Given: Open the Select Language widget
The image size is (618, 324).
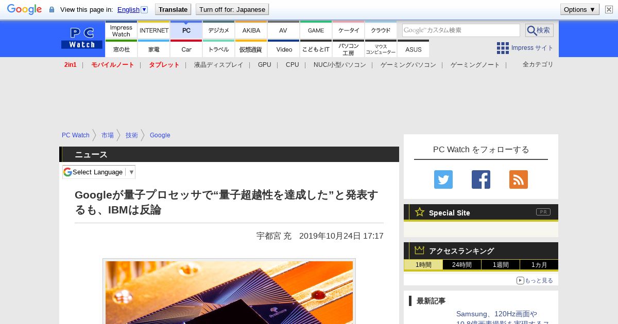Looking at the screenshot, I should pos(99,172).
